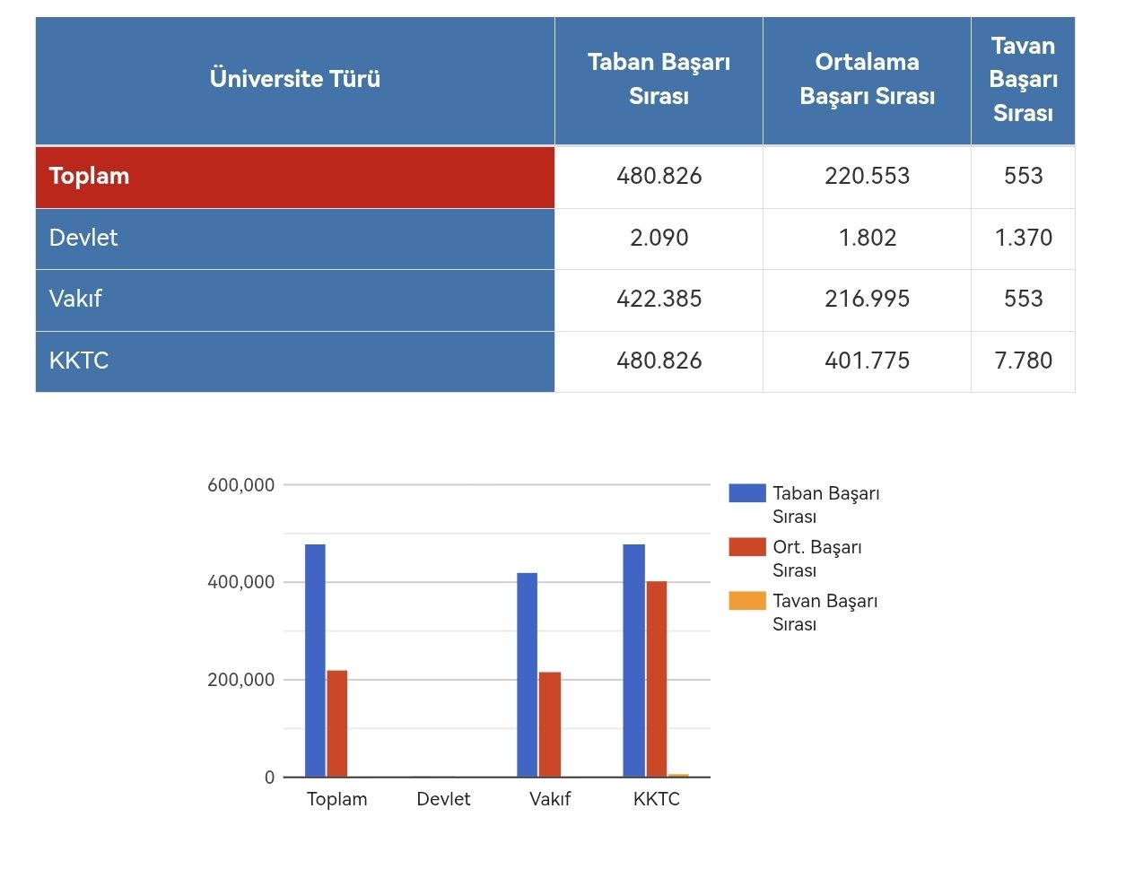This screenshot has width=1143, height=878.
Task: Click the "Devlet" row label in table
Action: [295, 239]
